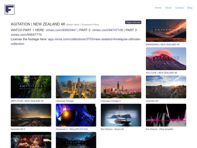Image resolution: width=197 pixels, height=148 pixels.
Task: Select the Amplitude video thumbnail
Action: (x=31, y=87)
